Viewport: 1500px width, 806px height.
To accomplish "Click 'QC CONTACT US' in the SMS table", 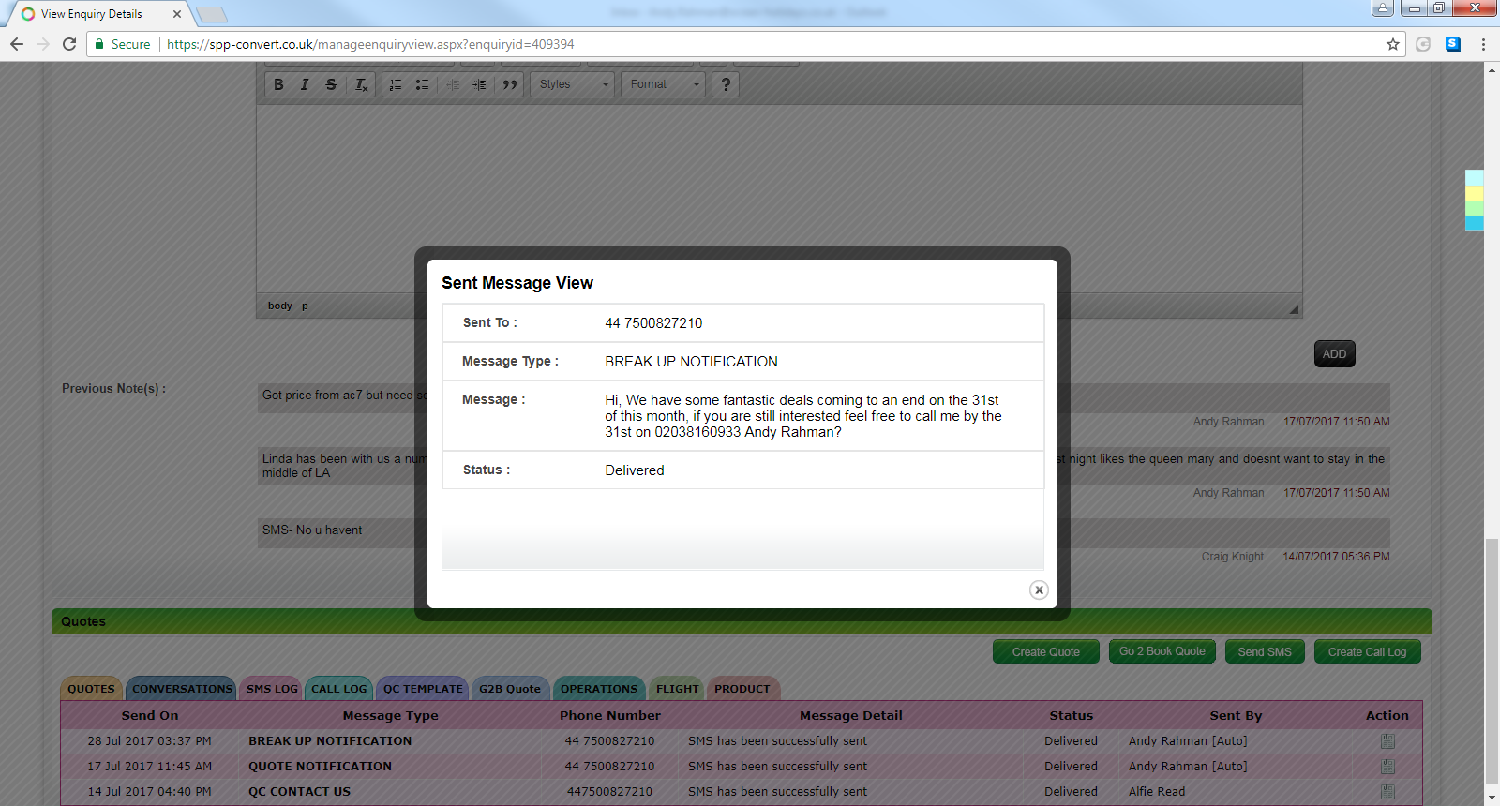I will click(300, 792).
